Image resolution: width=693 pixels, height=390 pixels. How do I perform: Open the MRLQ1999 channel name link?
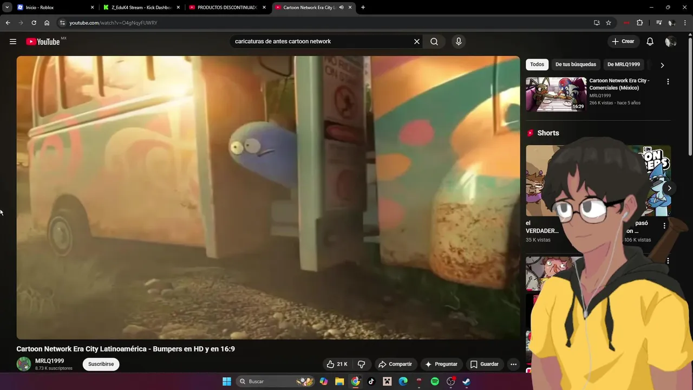[x=49, y=361]
